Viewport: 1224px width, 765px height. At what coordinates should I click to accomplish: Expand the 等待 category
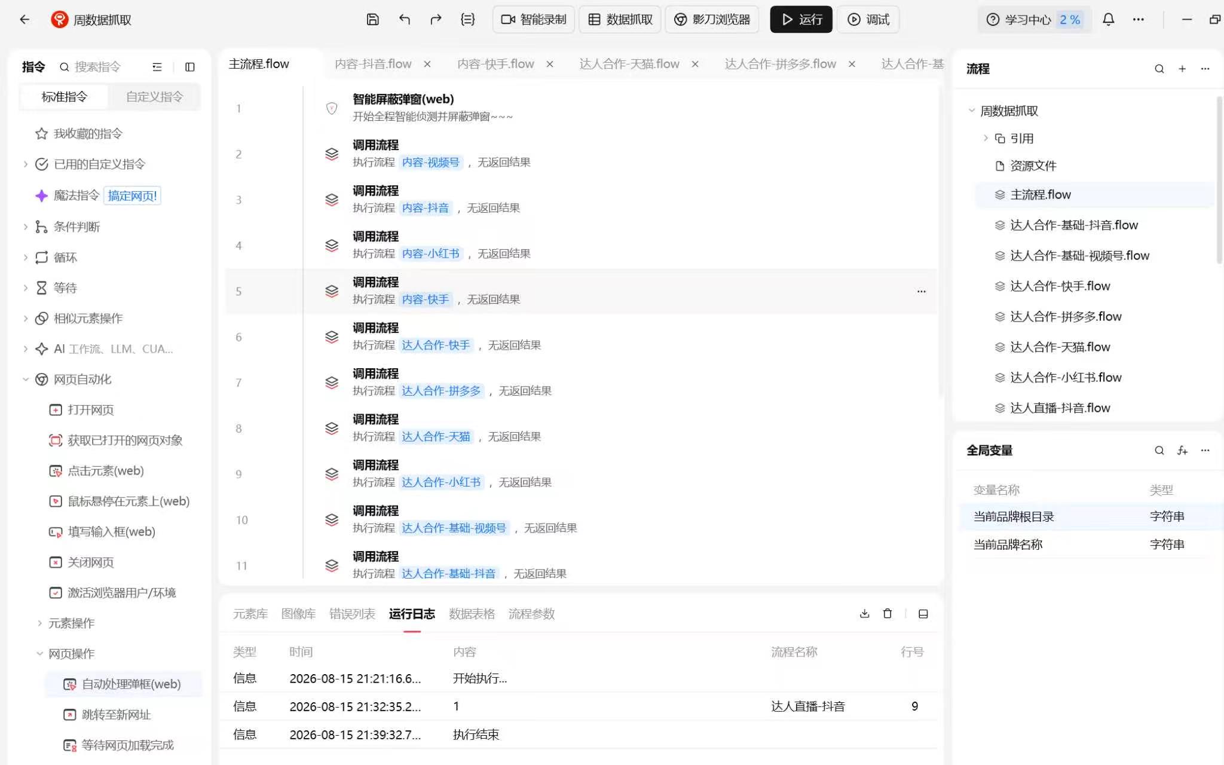pyautogui.click(x=26, y=288)
